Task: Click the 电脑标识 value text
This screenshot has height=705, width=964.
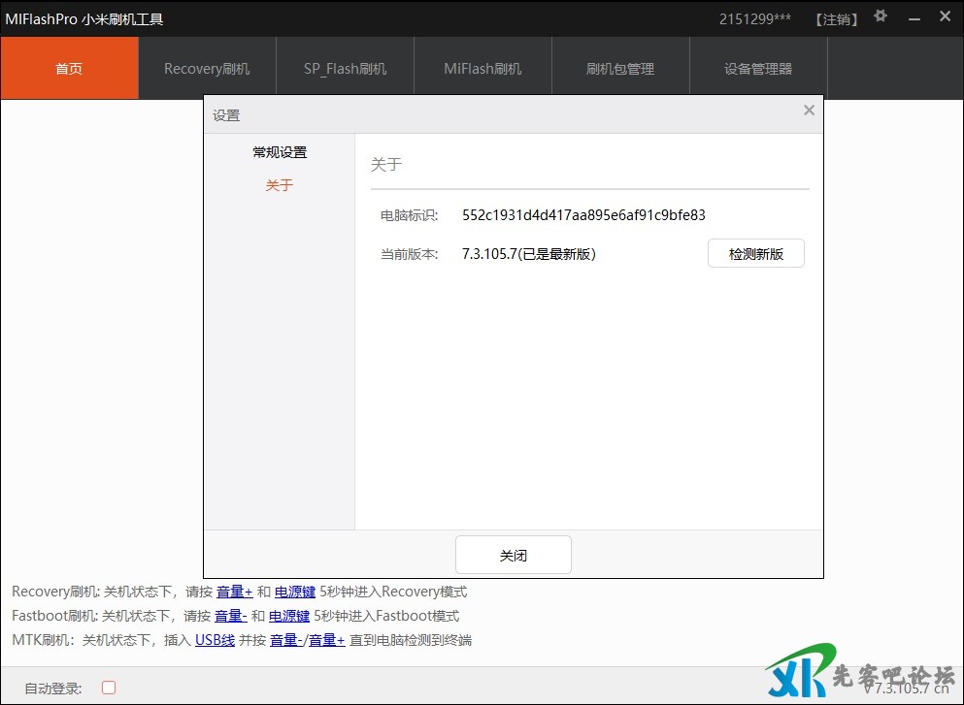Action: [583, 215]
